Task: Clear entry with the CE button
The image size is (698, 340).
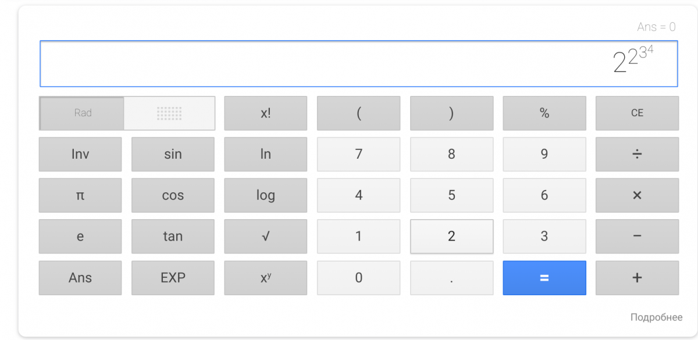Action: 637,113
